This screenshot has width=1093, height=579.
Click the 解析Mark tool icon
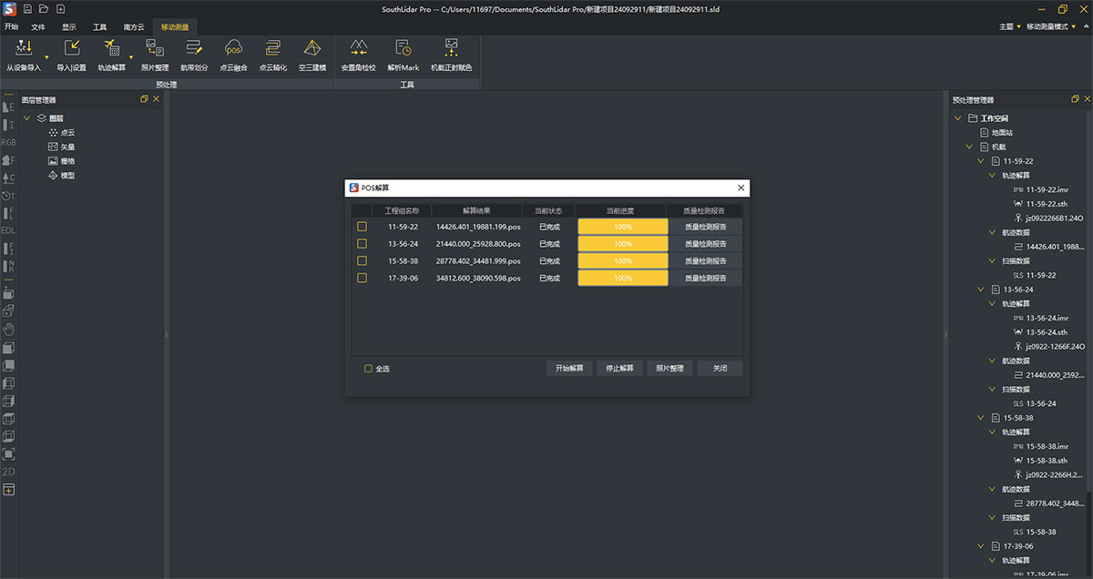pos(403,49)
